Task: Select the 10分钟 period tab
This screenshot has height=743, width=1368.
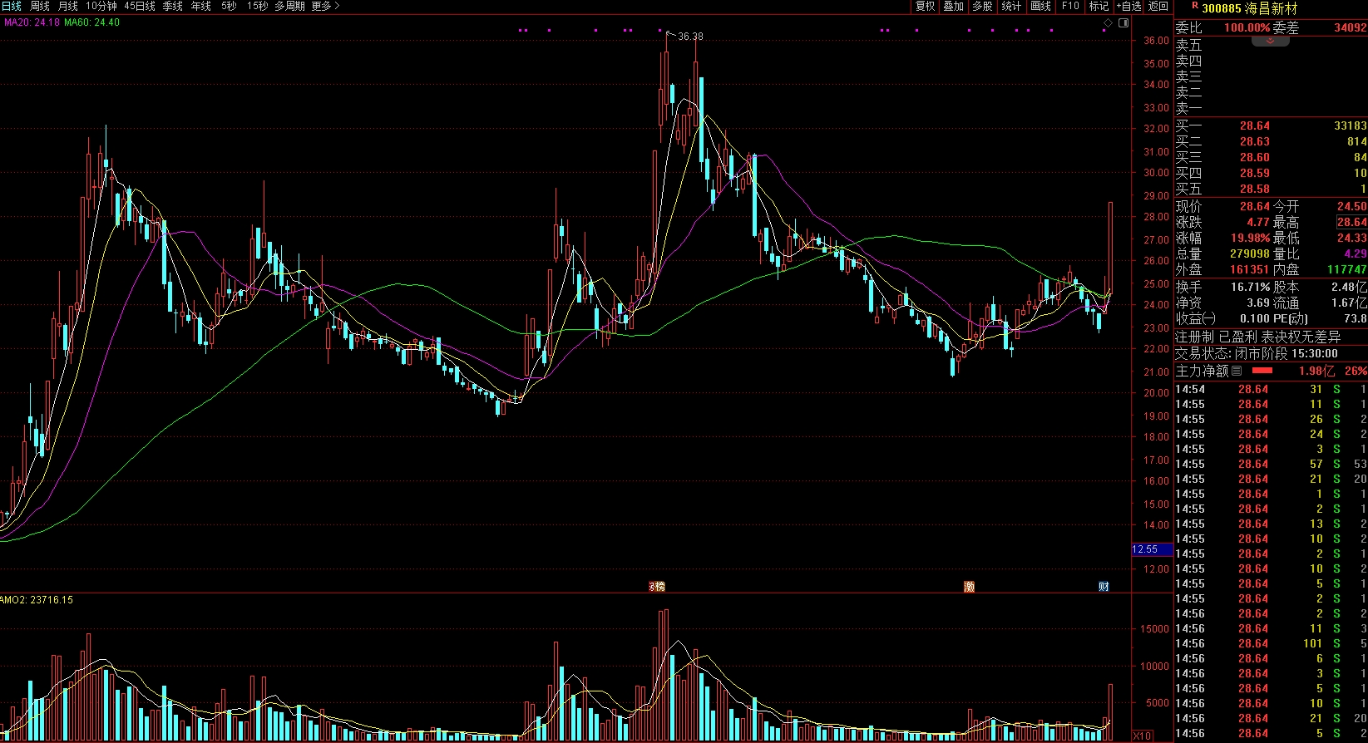Action: click(101, 6)
